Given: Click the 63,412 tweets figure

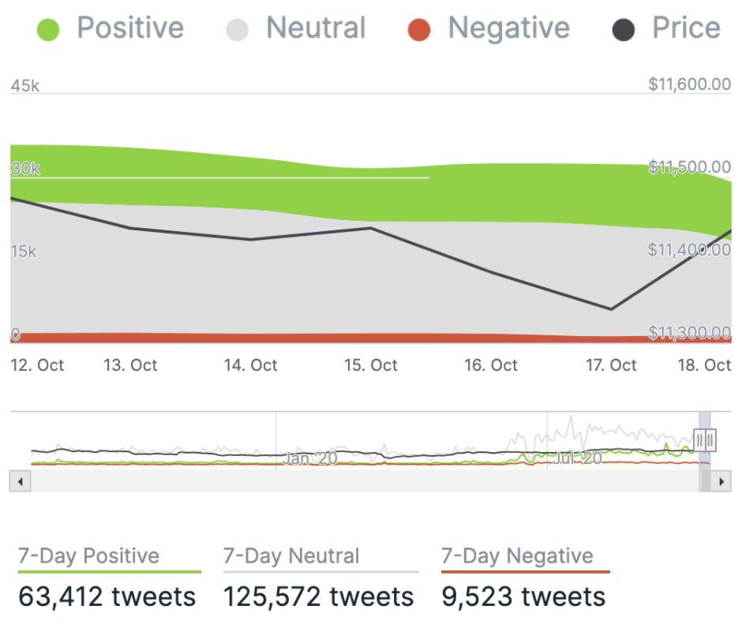Looking at the screenshot, I should pos(107,596).
